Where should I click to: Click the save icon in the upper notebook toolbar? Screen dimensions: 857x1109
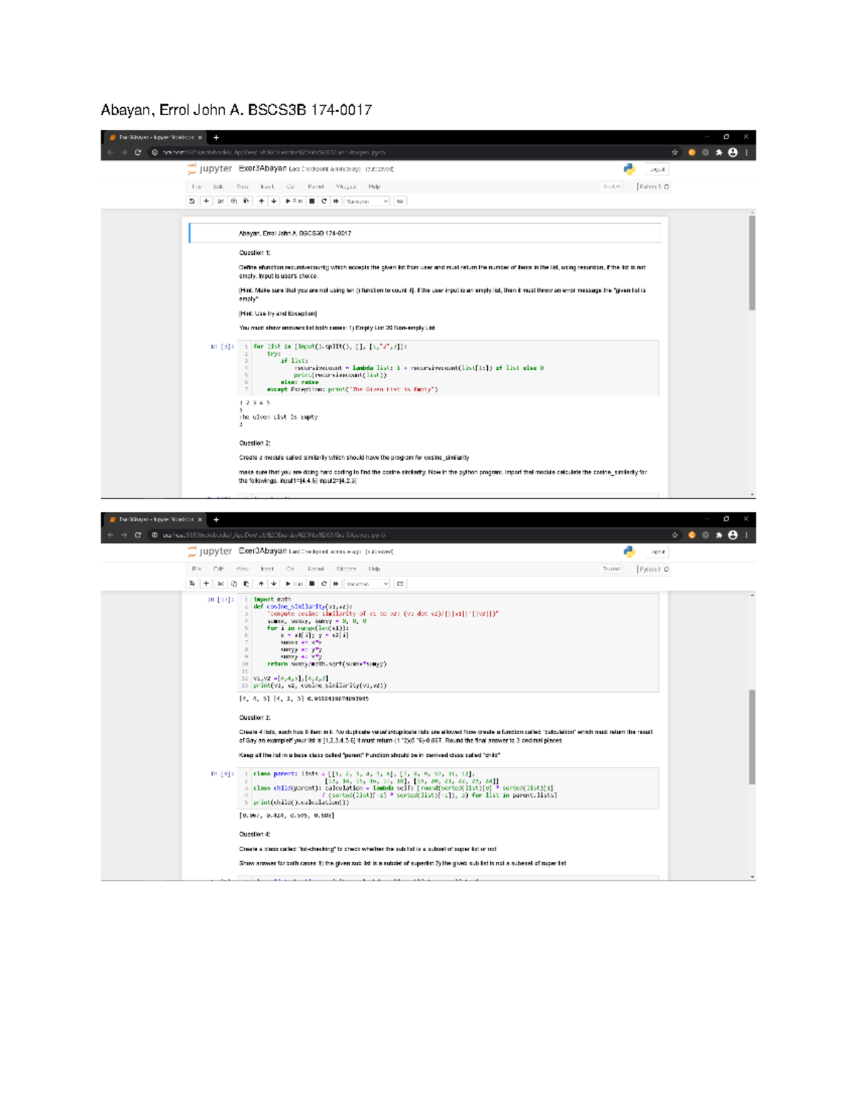(x=192, y=201)
